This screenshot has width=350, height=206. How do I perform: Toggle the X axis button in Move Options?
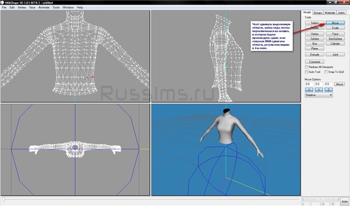tap(309, 90)
